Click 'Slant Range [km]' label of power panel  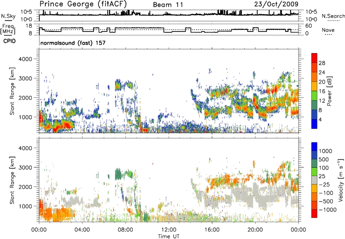coord(12,91)
